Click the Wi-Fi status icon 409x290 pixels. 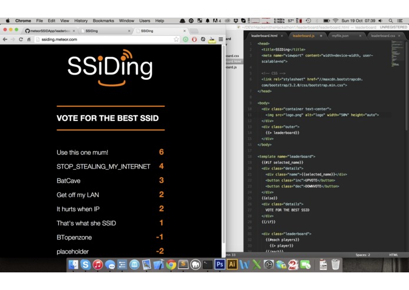click(335, 21)
